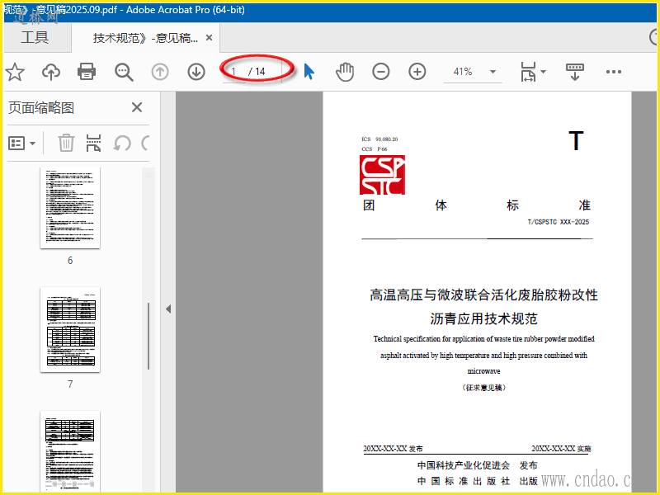Click the text T/CSPSTC XXX-2025
Image resolution: width=660 pixels, height=495 pixels.
tap(559, 222)
